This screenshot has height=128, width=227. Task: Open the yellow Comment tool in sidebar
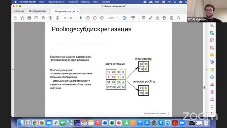pos(212,55)
